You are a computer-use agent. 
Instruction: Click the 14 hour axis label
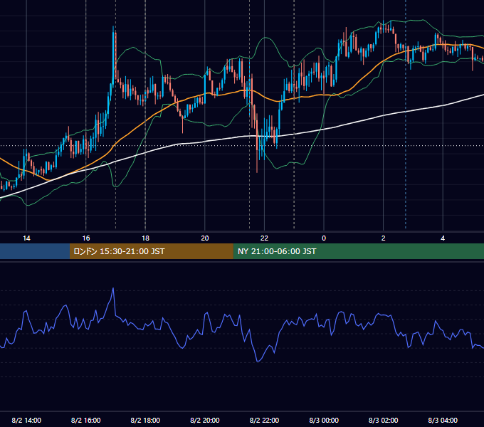pyautogui.click(x=26, y=238)
